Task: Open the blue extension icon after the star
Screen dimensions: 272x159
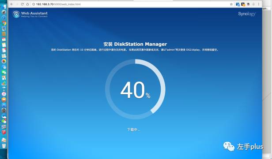Action: [238, 4]
